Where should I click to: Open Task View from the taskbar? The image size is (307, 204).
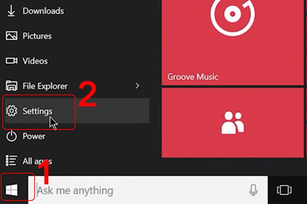click(x=284, y=190)
